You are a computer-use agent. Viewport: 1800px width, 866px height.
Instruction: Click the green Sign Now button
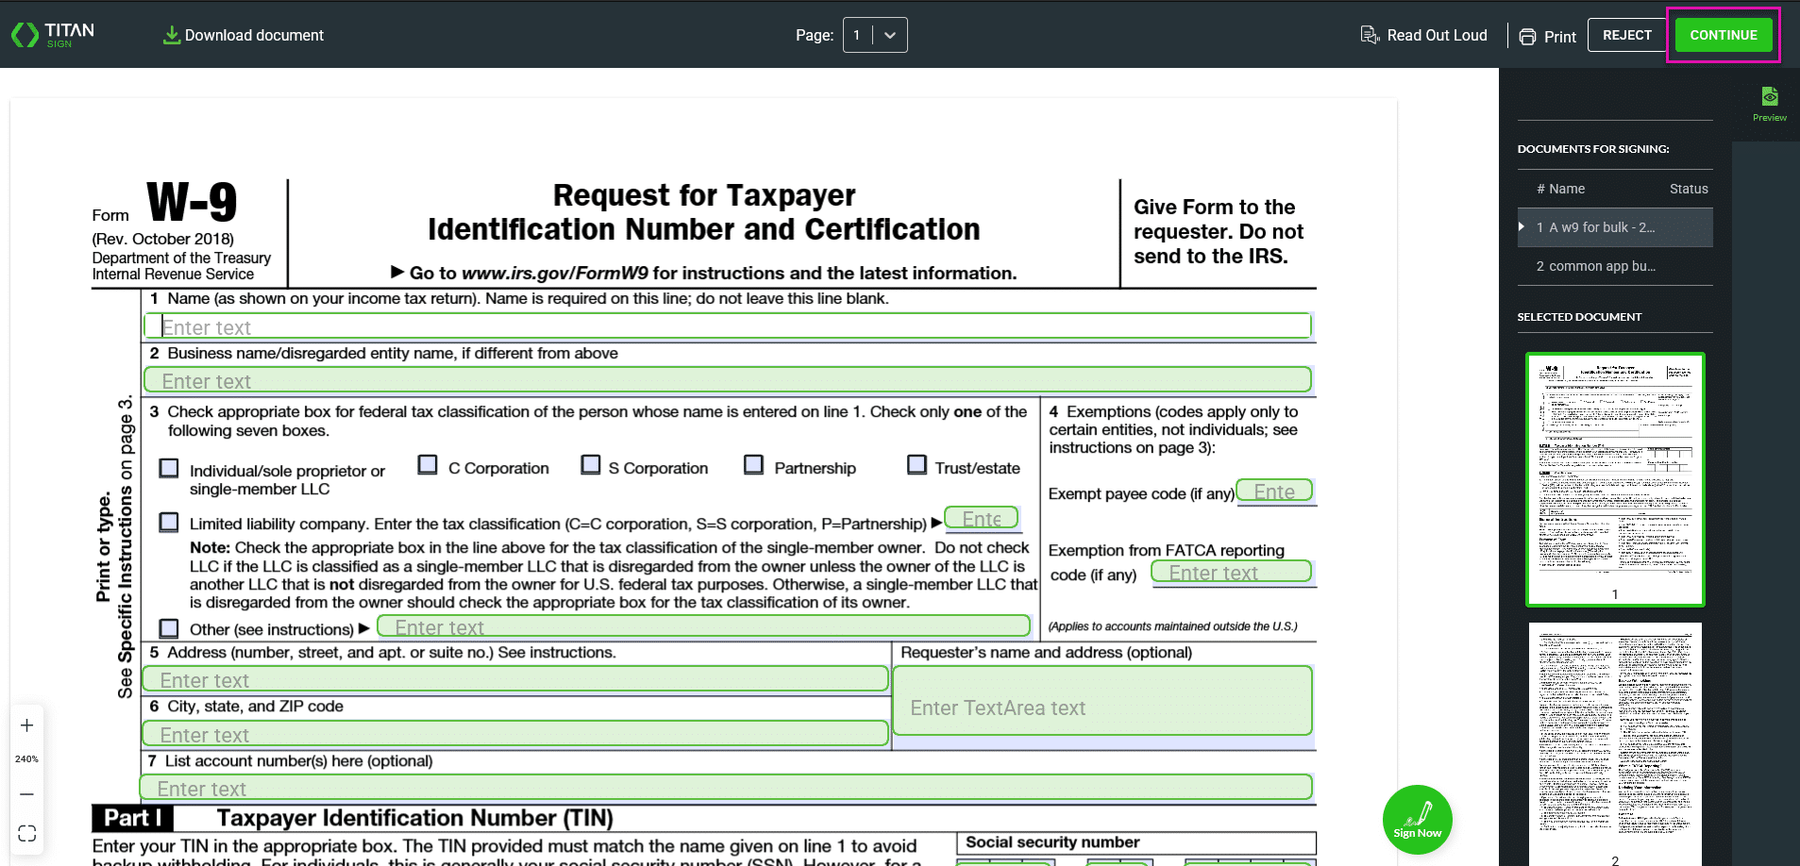tap(1417, 819)
